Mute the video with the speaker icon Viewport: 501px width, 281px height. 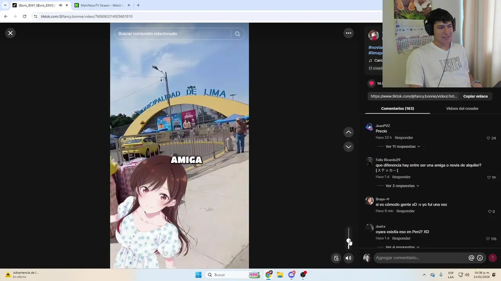[348, 258]
